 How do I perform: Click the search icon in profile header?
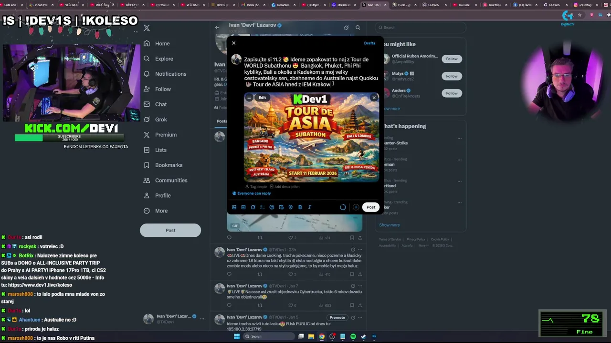(x=358, y=28)
